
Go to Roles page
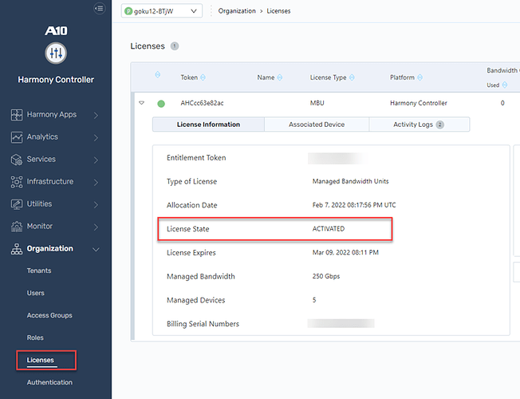point(35,338)
